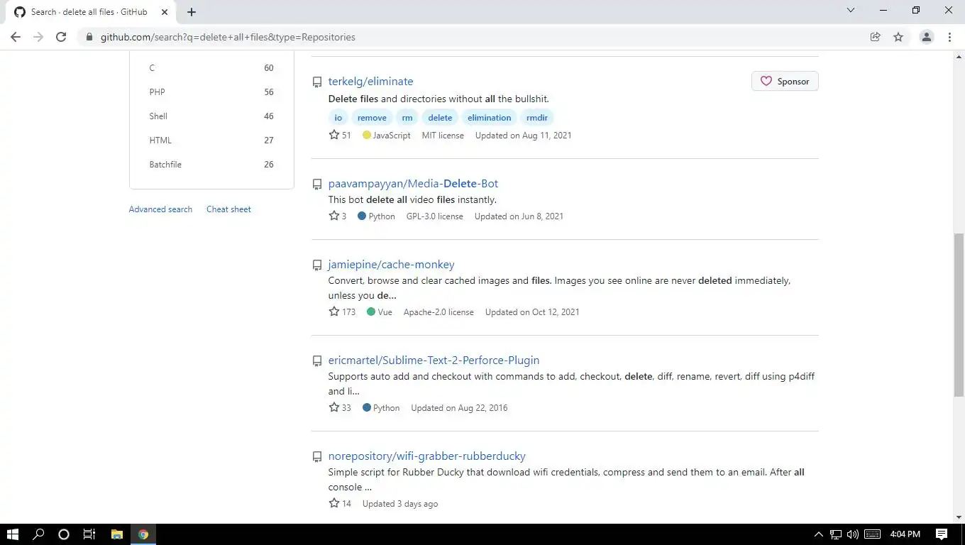This screenshot has width=965, height=545.
Task: Open the Chrome three-dot menu
Action: coord(949,37)
